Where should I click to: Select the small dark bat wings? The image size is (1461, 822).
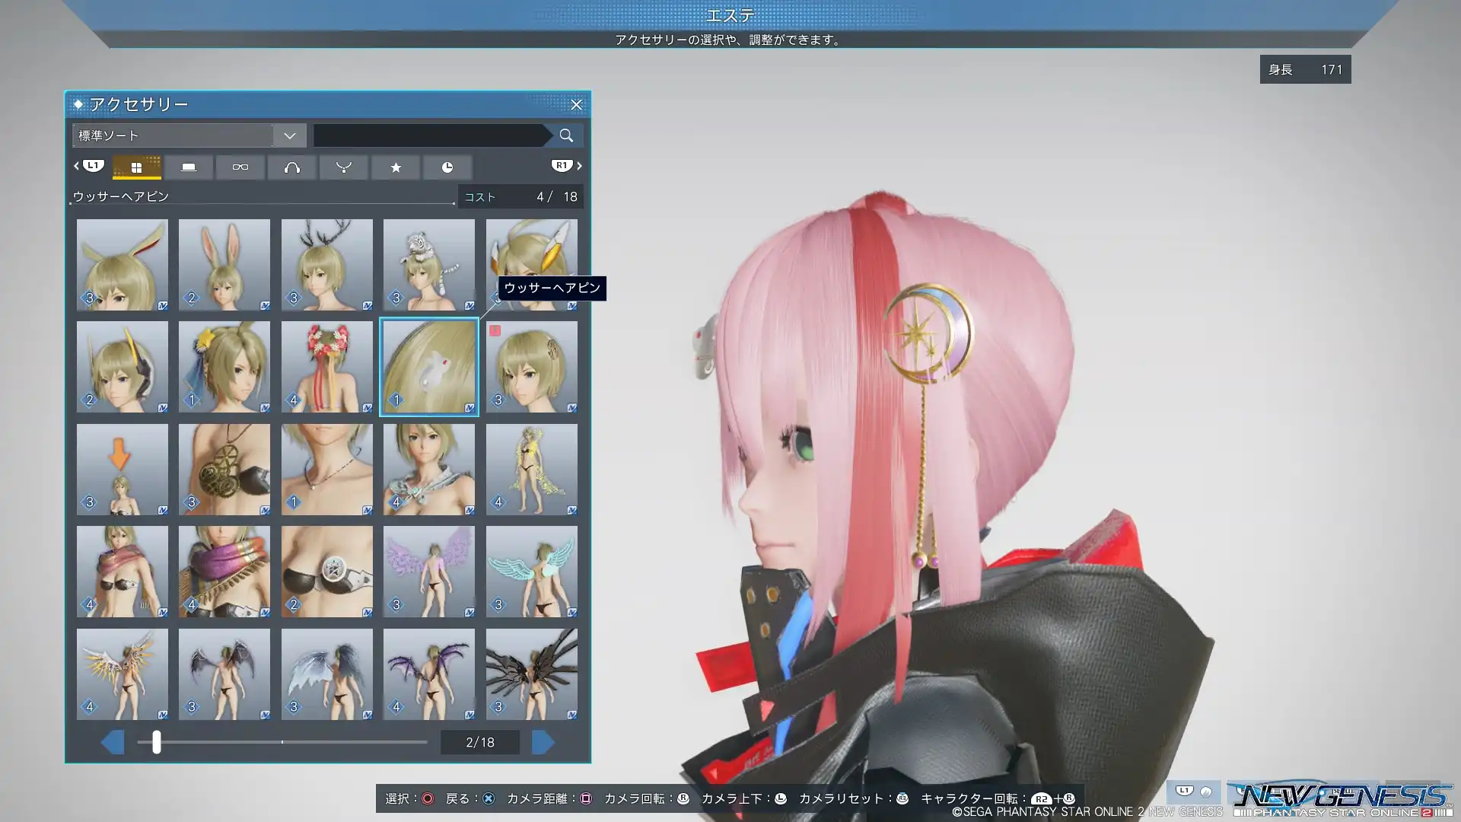pyautogui.click(x=224, y=674)
